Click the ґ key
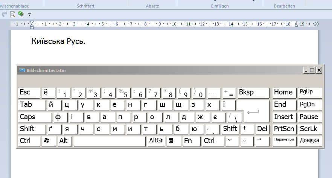The height and width of the screenshot is (178, 332). [54, 129]
